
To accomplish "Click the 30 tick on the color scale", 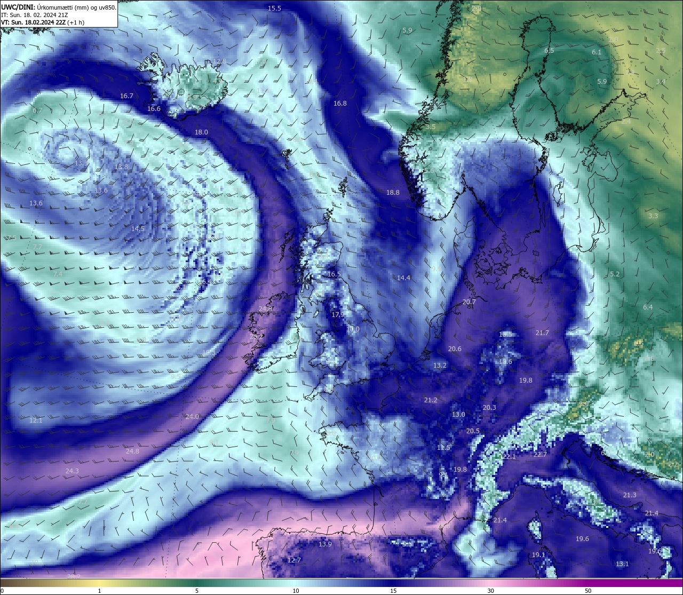I will coord(490,591).
